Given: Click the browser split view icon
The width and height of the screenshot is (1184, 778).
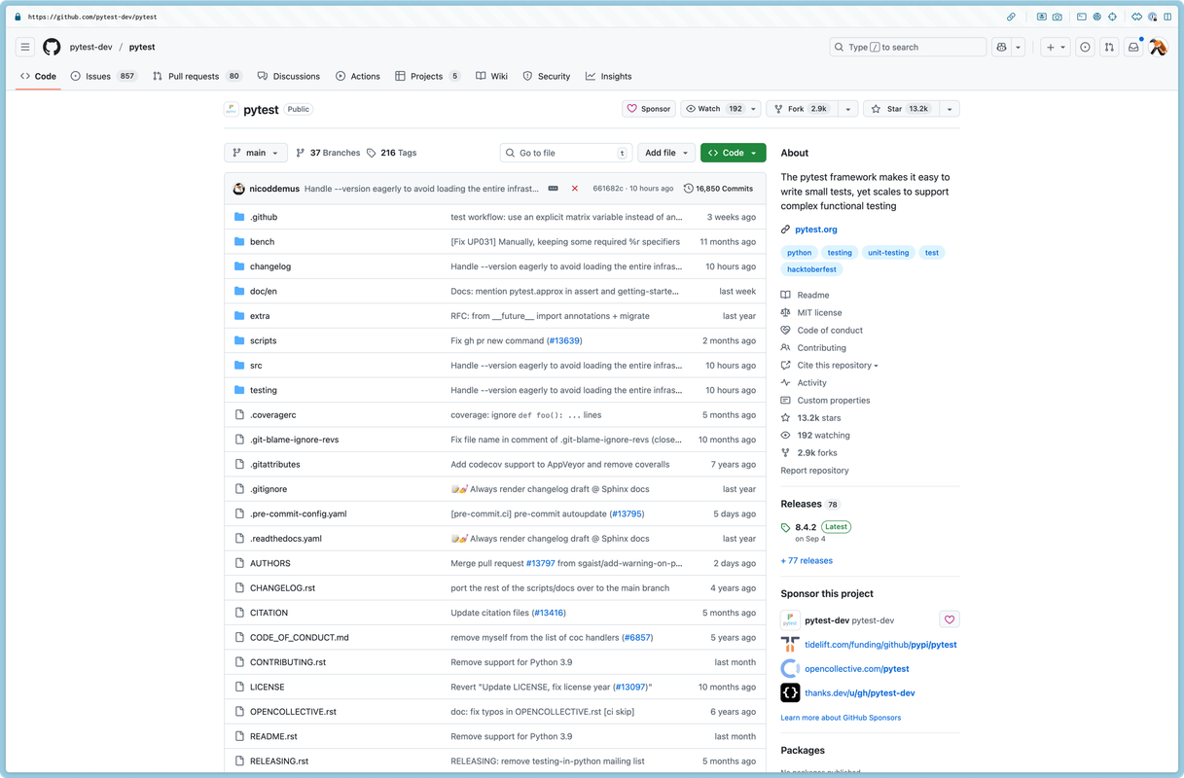Looking at the screenshot, I should (1168, 17).
